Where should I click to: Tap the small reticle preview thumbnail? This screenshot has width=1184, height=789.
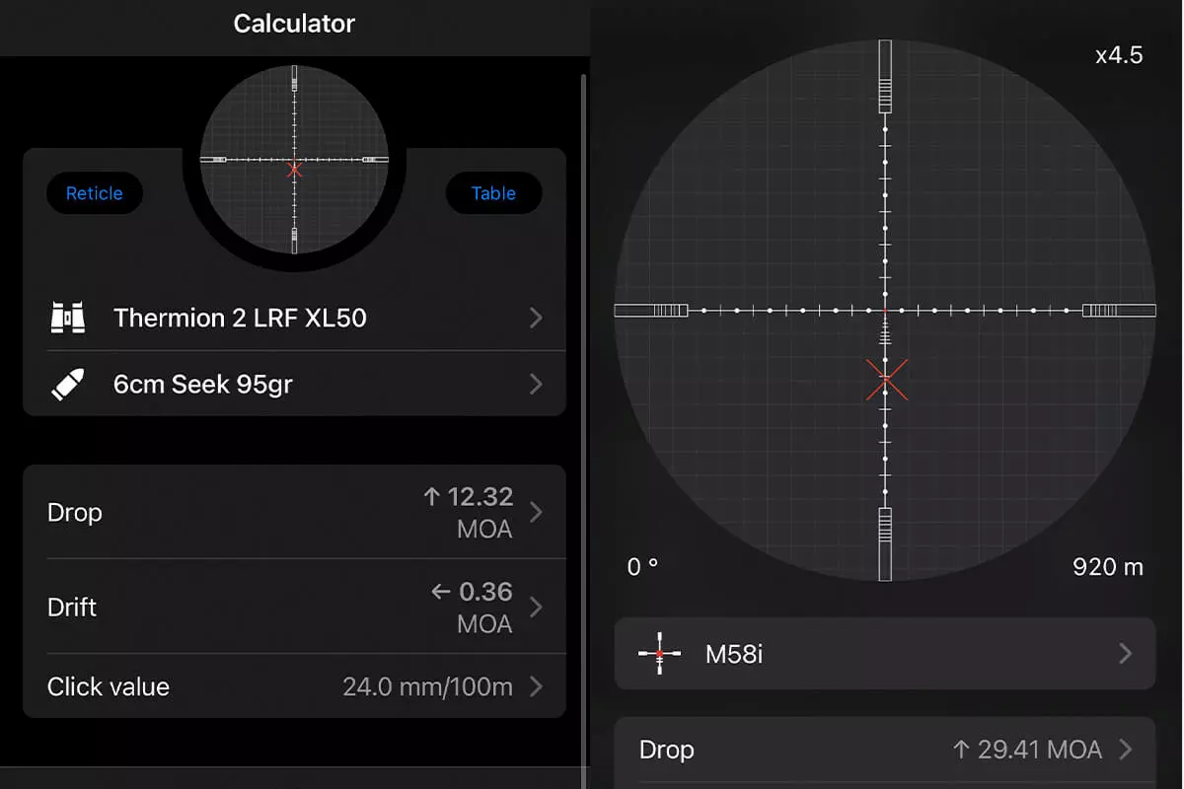(x=294, y=160)
